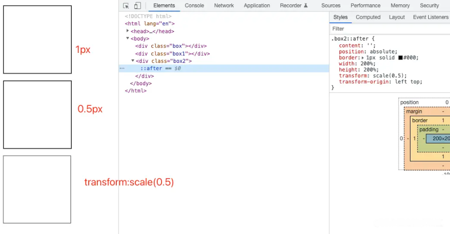Click the padding label in box model
Screen dimensions: 450x234
pos(429,130)
